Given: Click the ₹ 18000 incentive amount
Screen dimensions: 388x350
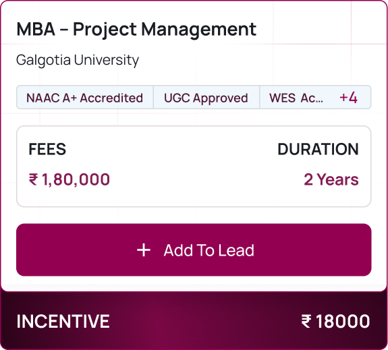Looking at the screenshot, I should [x=335, y=321].
